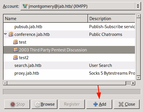The width and height of the screenshot is (143, 112).
Task: Click the horizontal scrollbar right arrow
Action: (x=133, y=83)
